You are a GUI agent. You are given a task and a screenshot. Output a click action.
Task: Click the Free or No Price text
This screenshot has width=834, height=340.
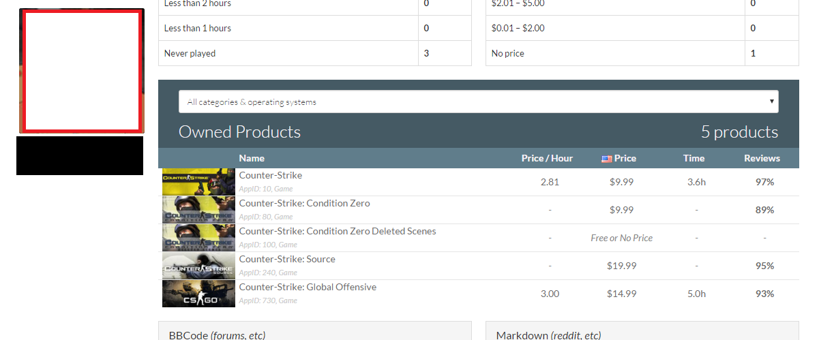point(621,238)
